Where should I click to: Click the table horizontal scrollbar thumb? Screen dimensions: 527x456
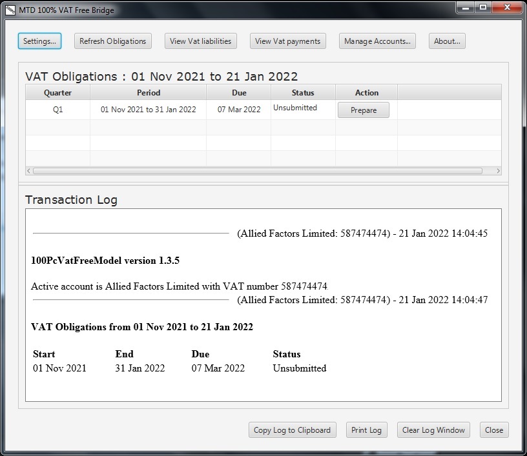coord(258,171)
